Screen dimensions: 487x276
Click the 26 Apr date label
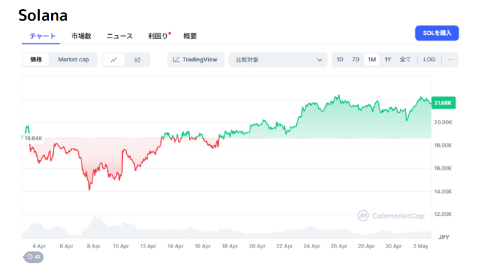pyautogui.click(x=339, y=246)
